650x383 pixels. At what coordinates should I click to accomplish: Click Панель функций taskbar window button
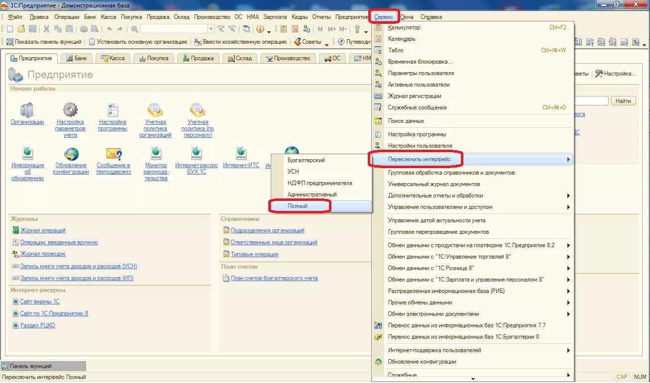(44, 366)
